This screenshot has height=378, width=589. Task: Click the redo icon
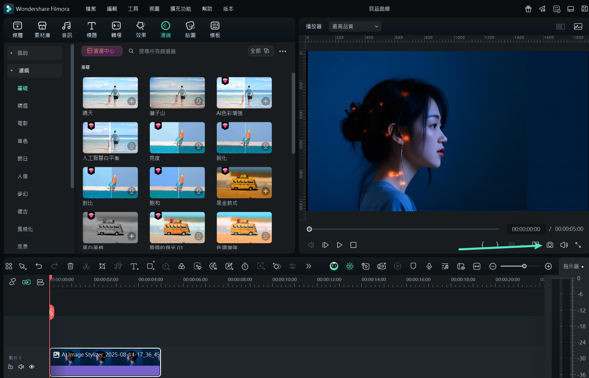tap(55, 266)
